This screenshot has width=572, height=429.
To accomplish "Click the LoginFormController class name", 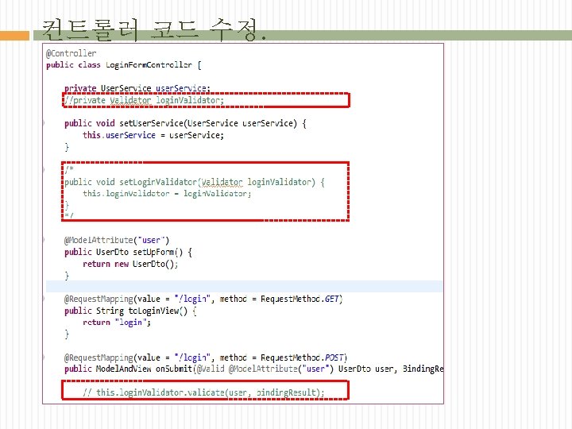I will [149, 65].
